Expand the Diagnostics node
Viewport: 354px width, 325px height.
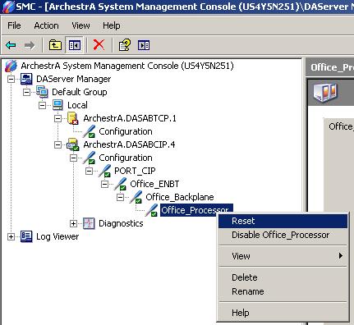[73, 223]
